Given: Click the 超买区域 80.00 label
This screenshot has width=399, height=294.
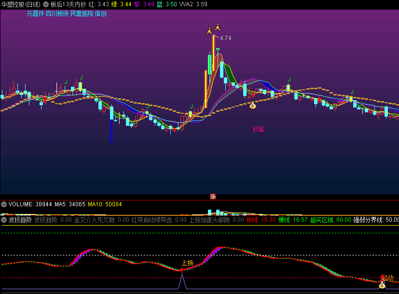Looking at the screenshot, I should 330,220.
